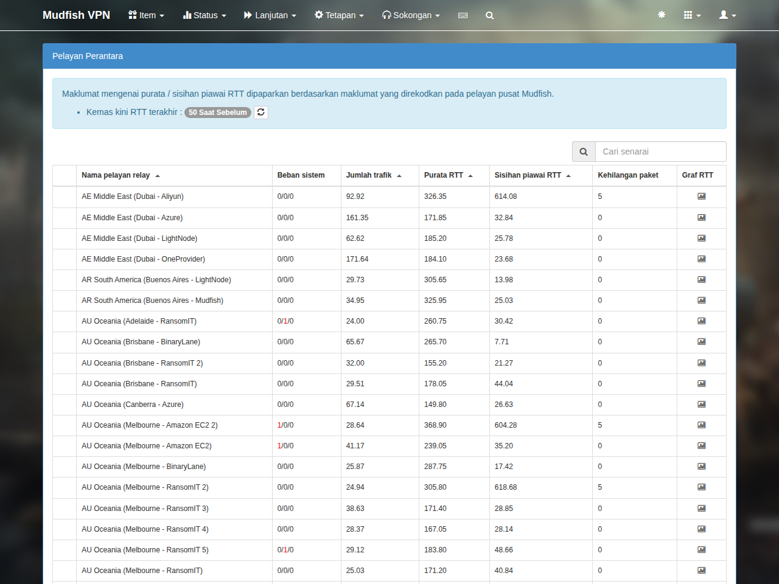Open the user account dropdown
This screenshot has height=584, width=779.
727,15
